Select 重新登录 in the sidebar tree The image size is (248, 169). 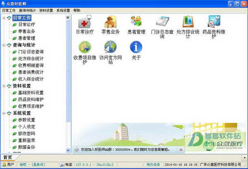tap(26, 140)
